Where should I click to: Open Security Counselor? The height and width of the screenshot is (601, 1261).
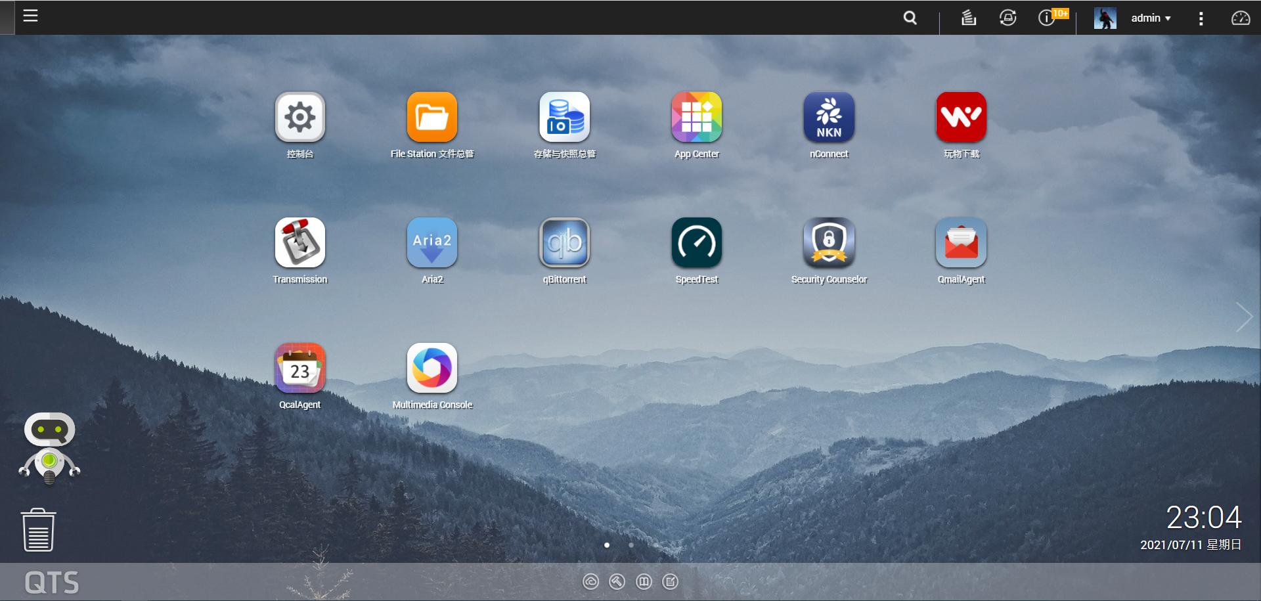[829, 243]
